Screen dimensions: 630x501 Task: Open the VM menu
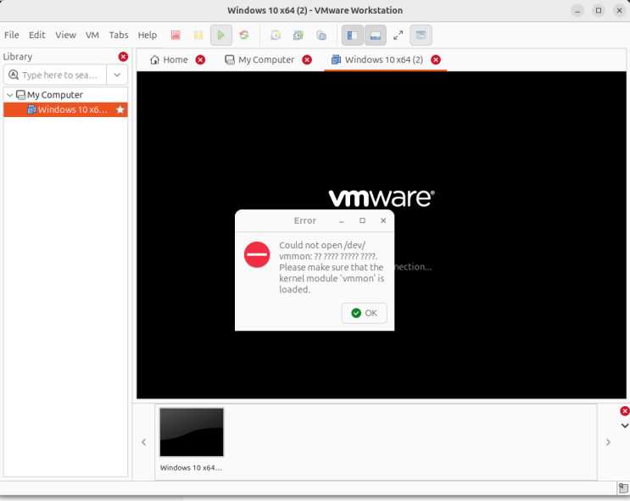(92, 35)
